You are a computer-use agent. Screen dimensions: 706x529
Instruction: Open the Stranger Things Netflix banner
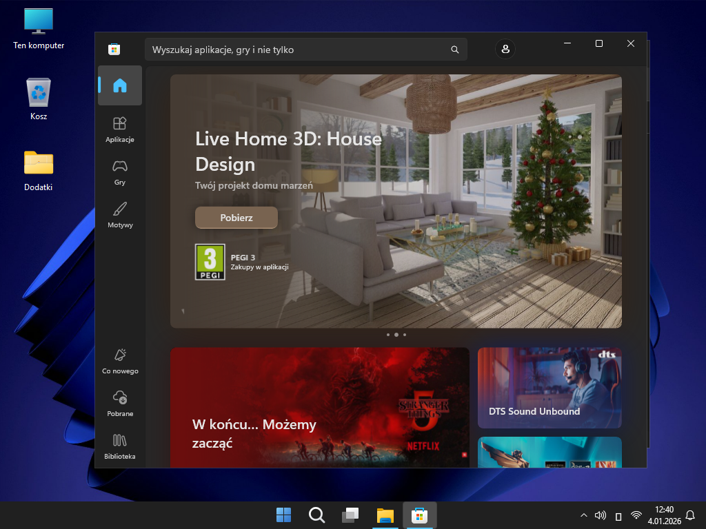(320, 407)
